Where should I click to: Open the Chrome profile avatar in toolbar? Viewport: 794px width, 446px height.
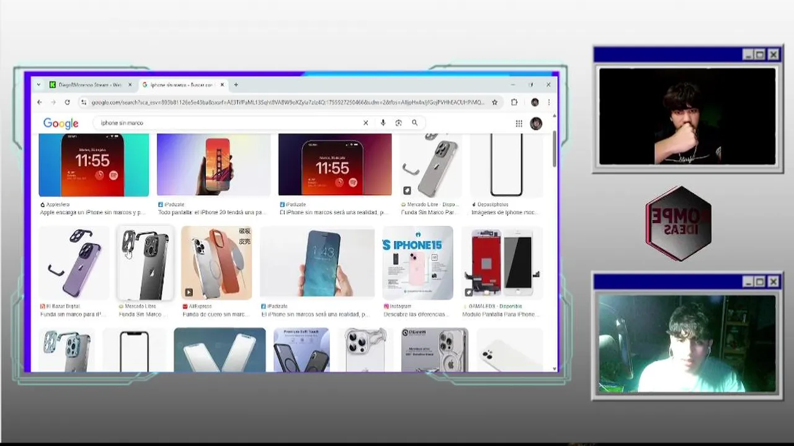click(534, 102)
